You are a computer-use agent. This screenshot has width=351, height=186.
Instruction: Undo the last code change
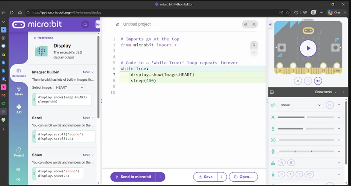click(x=254, y=45)
